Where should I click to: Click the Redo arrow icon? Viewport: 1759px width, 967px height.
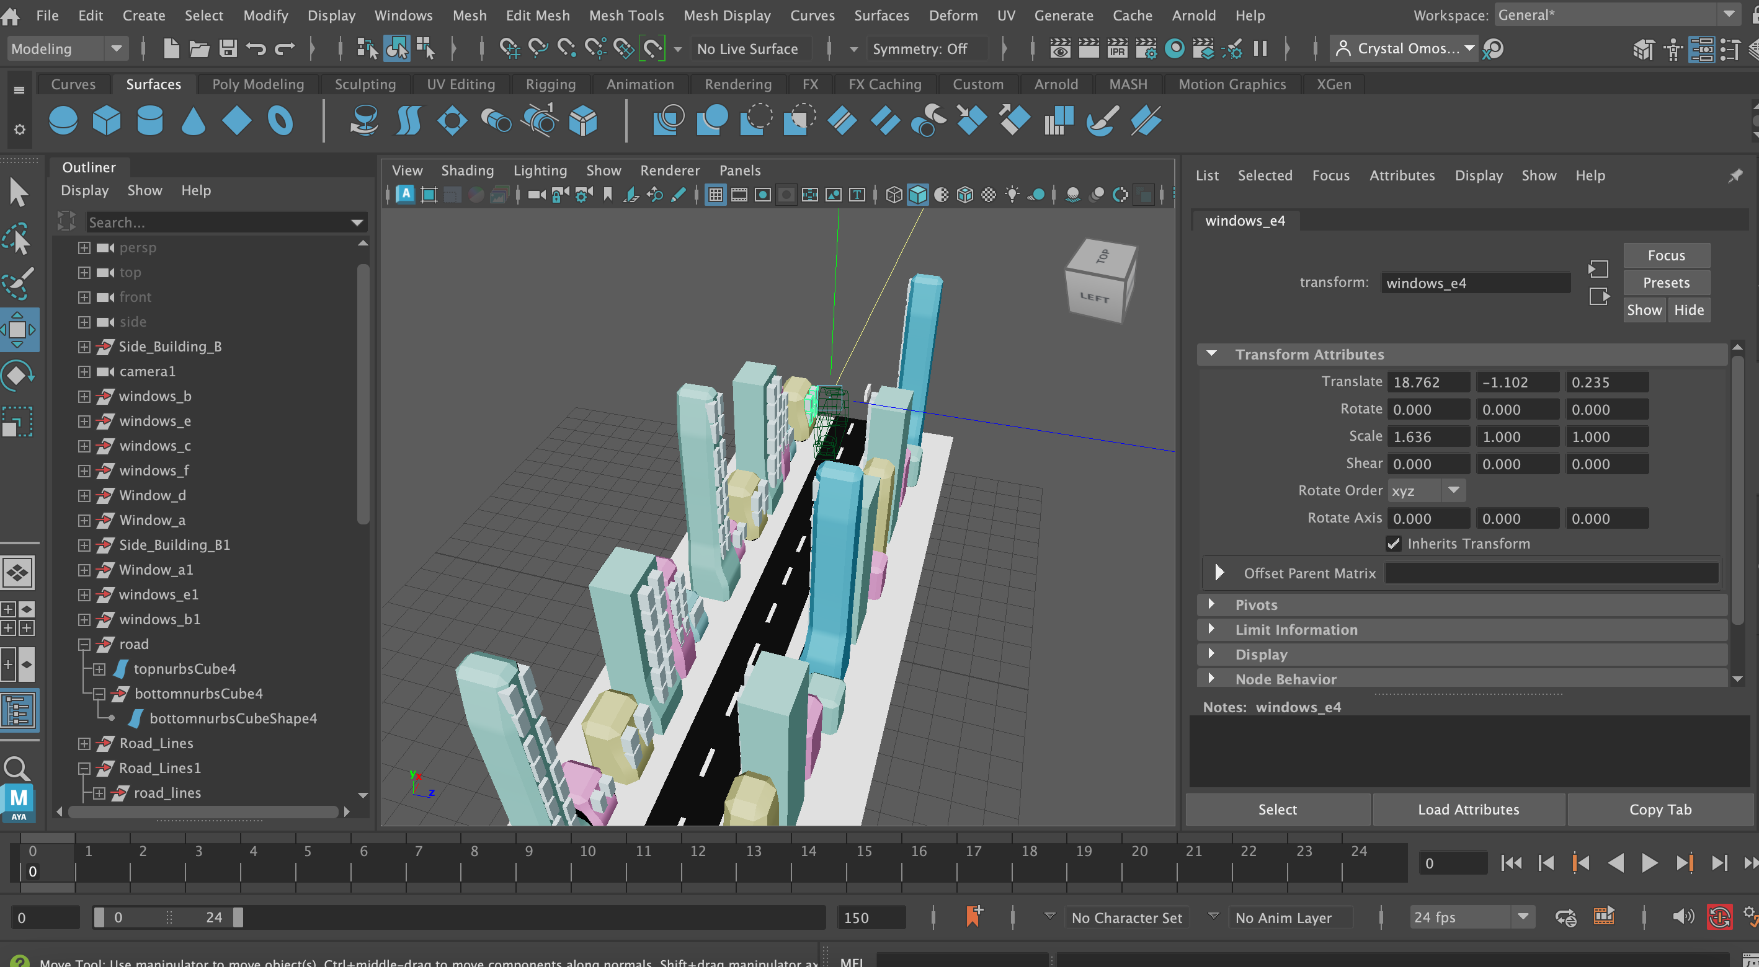285,48
